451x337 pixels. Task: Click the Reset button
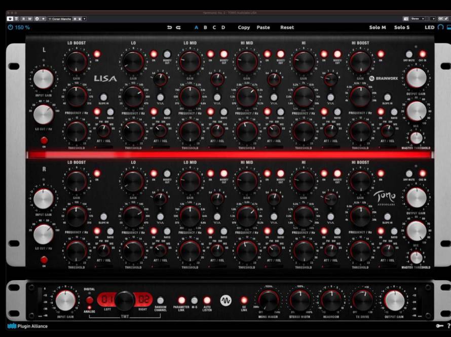point(287,27)
